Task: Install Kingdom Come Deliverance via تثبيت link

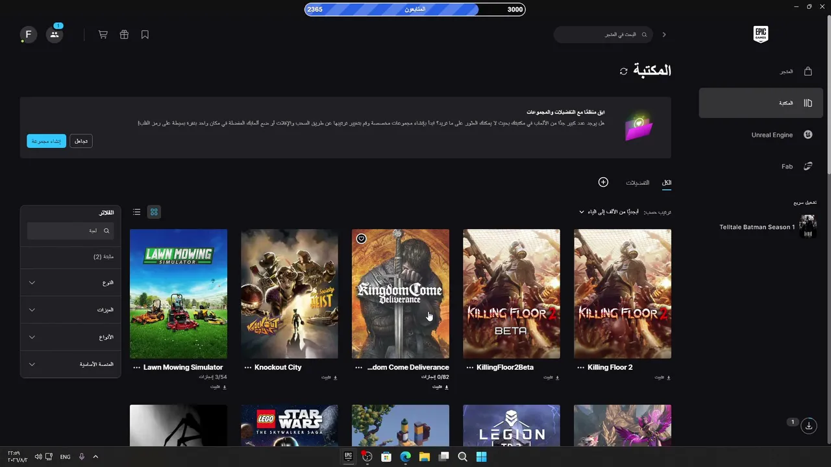Action: pos(440,387)
